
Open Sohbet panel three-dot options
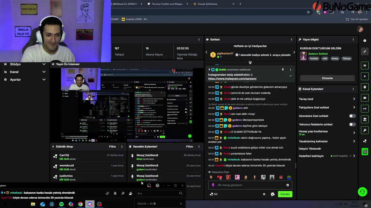point(292,40)
